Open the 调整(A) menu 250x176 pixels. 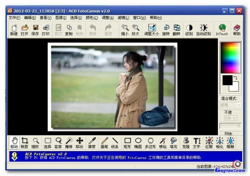[x=108, y=18]
